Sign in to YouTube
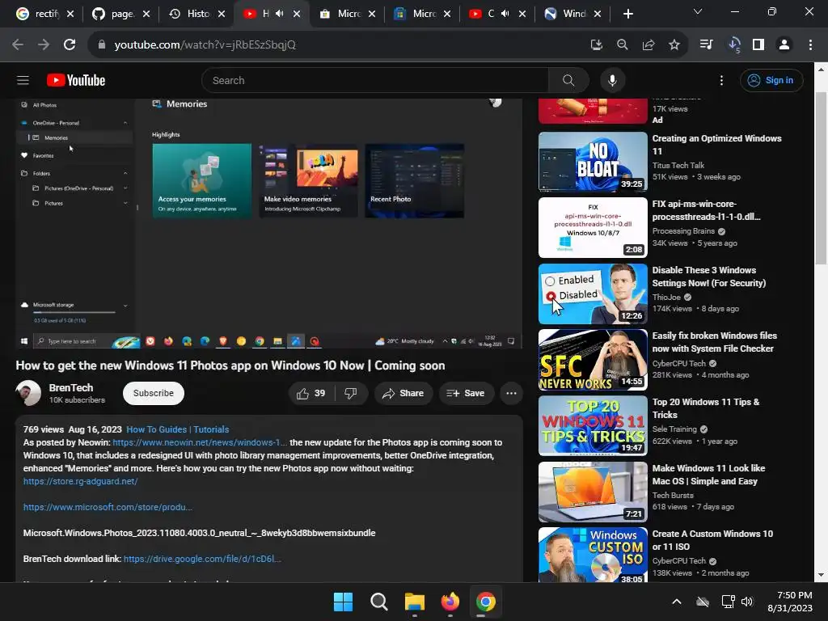Viewport: 828px width, 621px height. pyautogui.click(x=771, y=80)
